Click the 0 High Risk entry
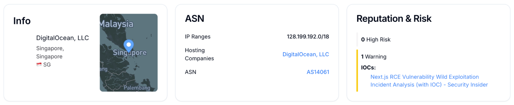514x105 pixels. coord(376,39)
